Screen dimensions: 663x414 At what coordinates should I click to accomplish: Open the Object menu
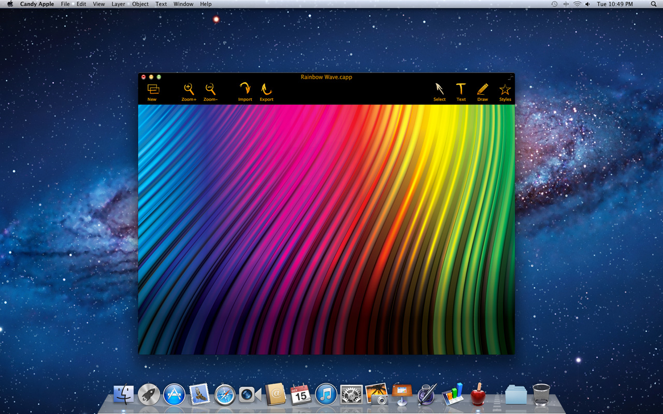(x=140, y=4)
